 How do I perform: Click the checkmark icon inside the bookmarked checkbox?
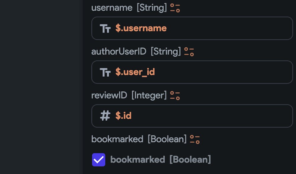tap(99, 159)
